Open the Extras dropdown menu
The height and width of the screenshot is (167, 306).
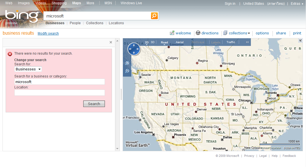[297, 3]
